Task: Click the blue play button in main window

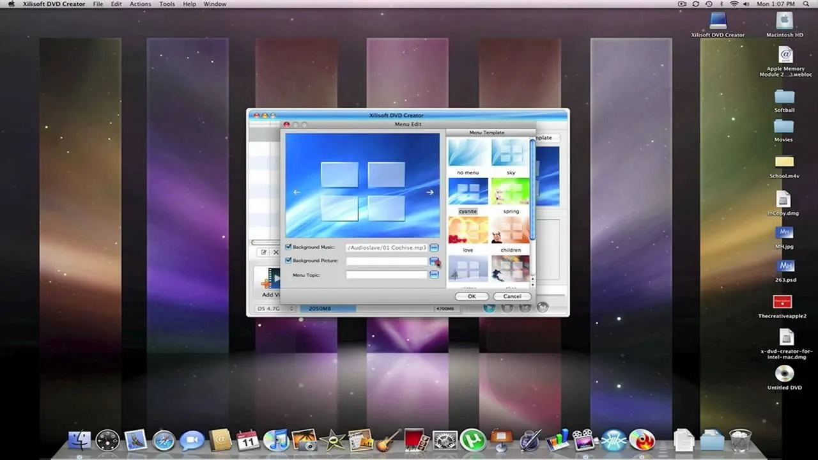Action: point(489,307)
